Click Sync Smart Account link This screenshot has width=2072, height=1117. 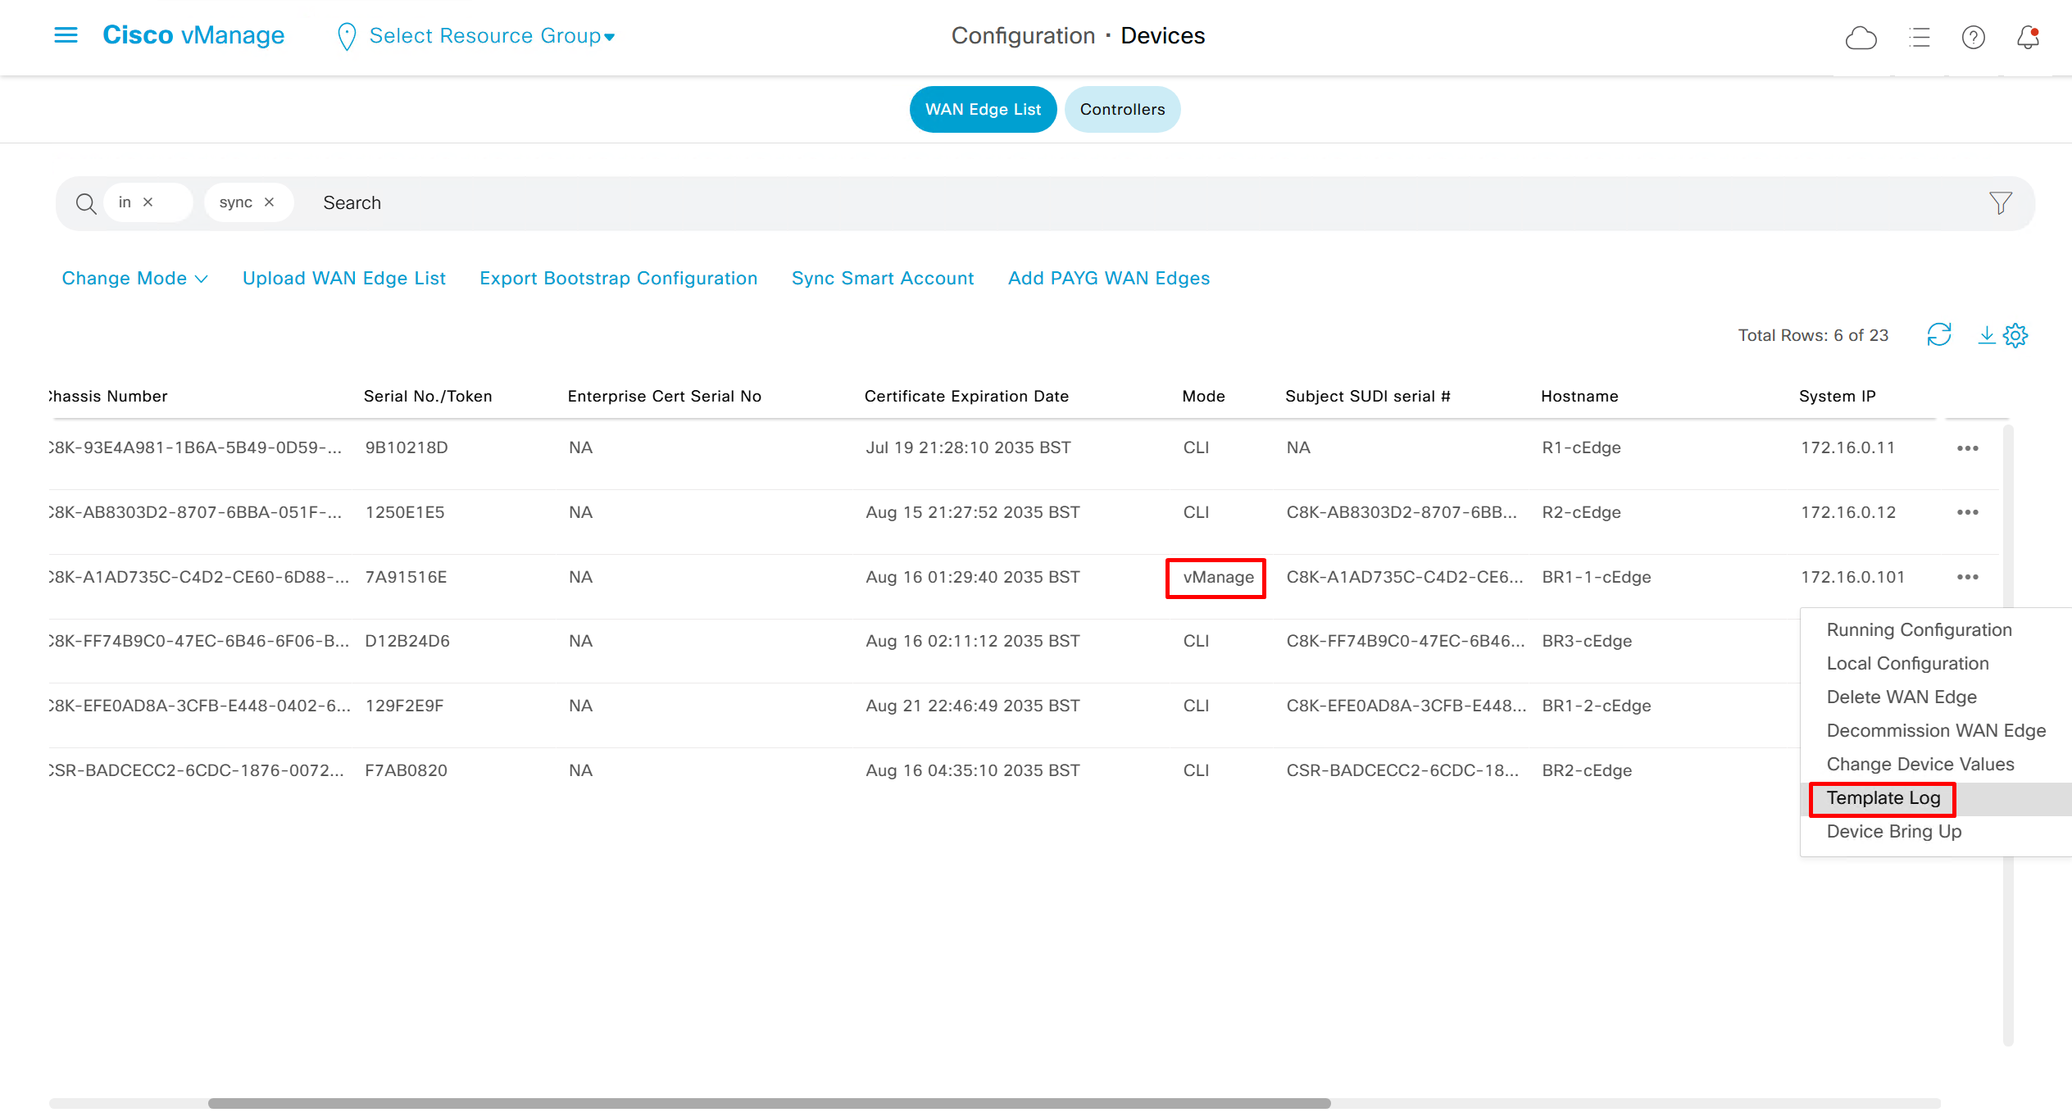883,279
